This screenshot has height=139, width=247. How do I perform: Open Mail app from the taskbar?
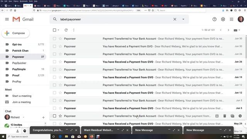[x=79, y=136]
